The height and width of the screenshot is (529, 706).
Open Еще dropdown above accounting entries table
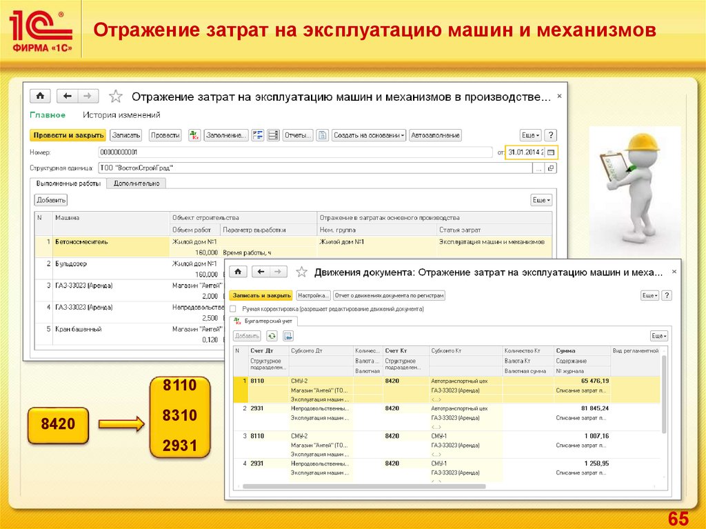[x=659, y=336]
